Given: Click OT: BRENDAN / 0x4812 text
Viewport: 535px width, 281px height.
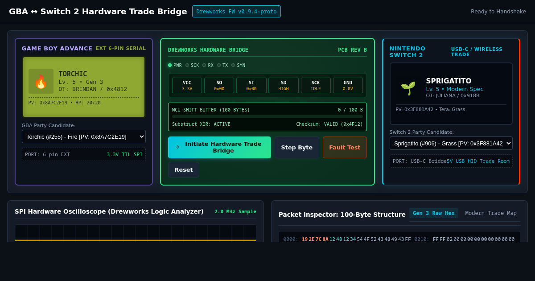Looking at the screenshot, I should click(93, 89).
